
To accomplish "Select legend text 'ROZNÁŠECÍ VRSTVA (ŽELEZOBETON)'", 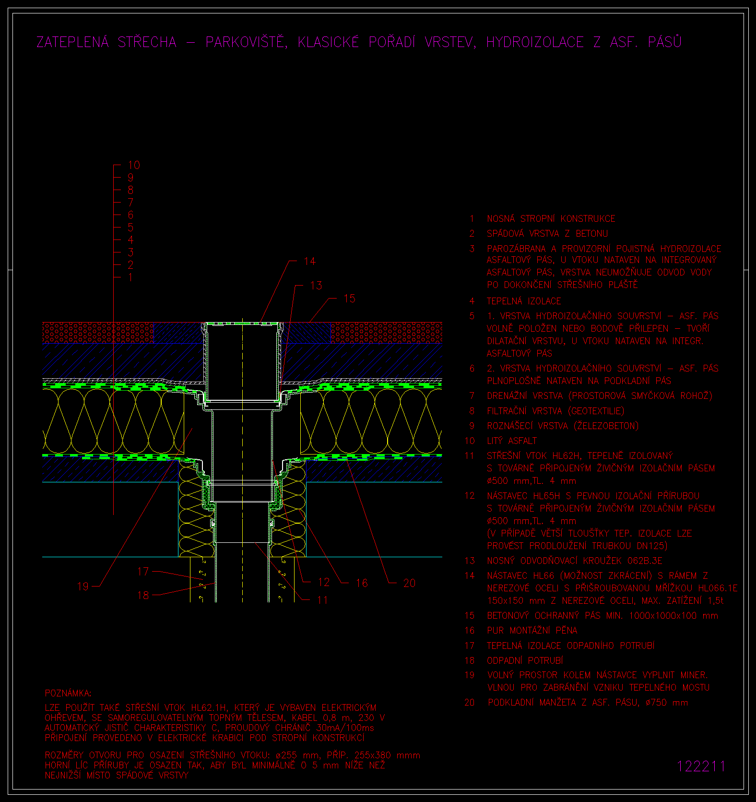I will pos(563,426).
